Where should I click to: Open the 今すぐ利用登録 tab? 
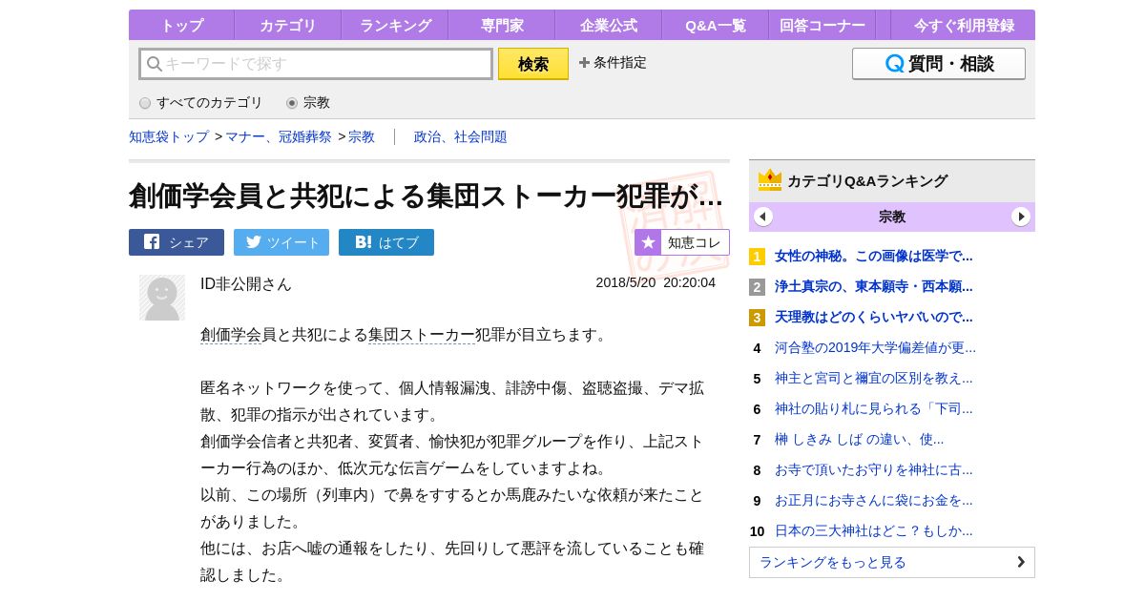click(963, 26)
